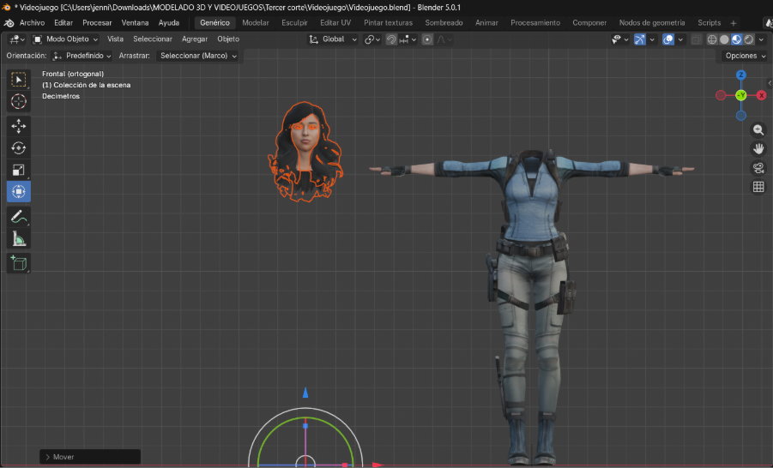Select the Transform tool
The height and width of the screenshot is (468, 773).
19,192
